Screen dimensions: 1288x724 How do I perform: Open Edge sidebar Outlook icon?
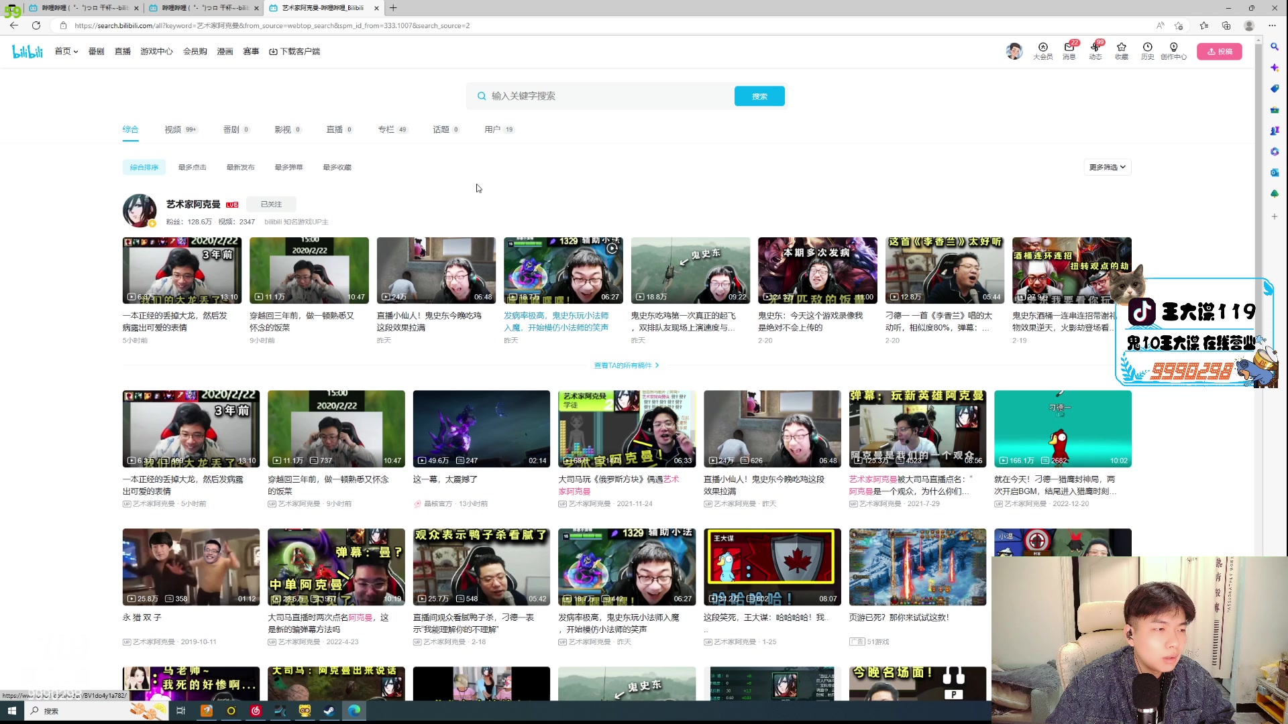(1275, 172)
